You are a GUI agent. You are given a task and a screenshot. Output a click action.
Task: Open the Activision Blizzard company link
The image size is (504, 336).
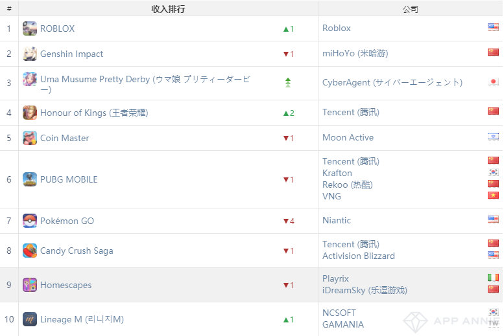pyautogui.click(x=358, y=256)
